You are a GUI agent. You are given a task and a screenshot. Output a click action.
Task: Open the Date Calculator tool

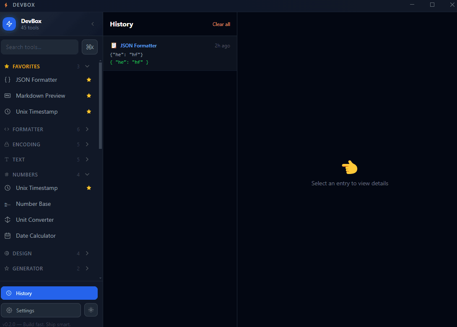coord(36,236)
